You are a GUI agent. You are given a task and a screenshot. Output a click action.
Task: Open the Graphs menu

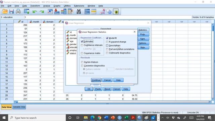(57, 6)
